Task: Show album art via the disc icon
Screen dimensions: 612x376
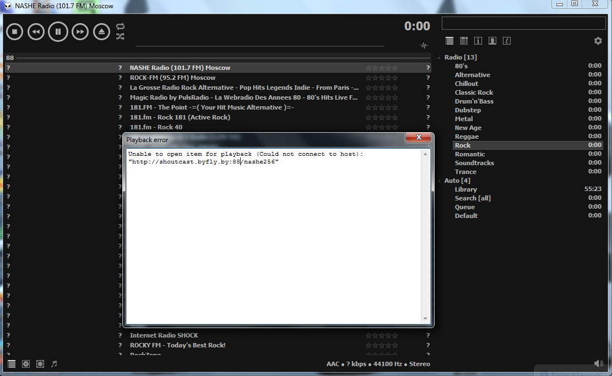Action: tap(26, 364)
